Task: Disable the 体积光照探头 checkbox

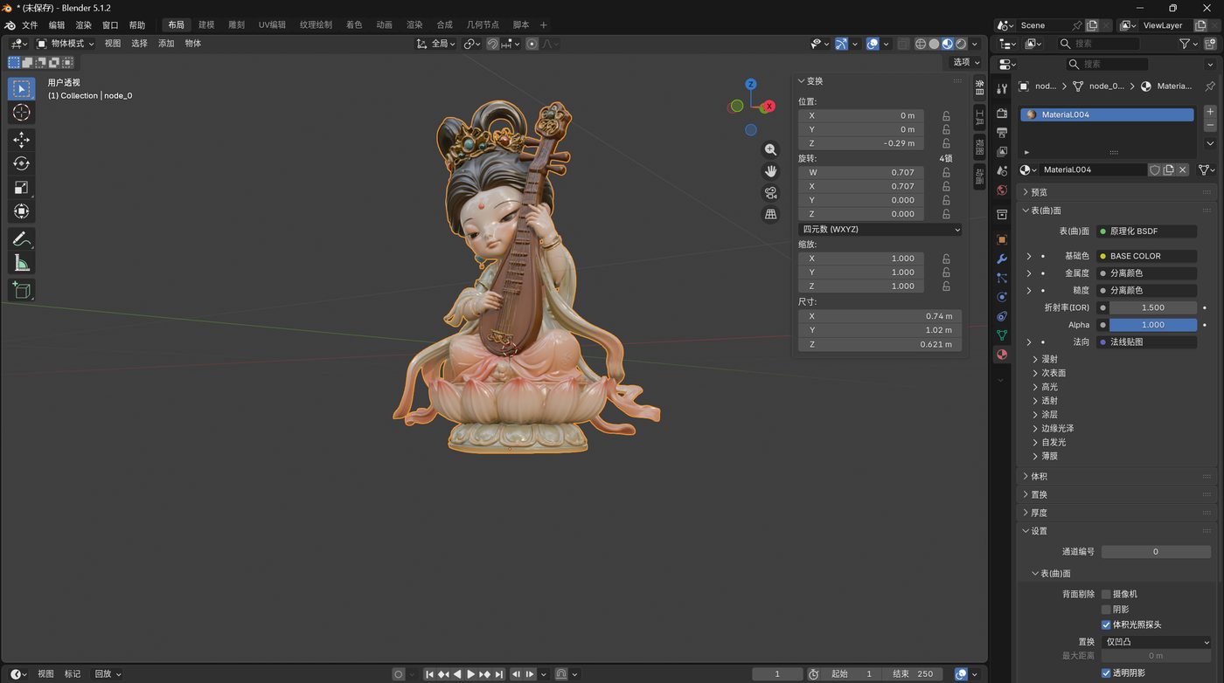Action: (1106, 624)
